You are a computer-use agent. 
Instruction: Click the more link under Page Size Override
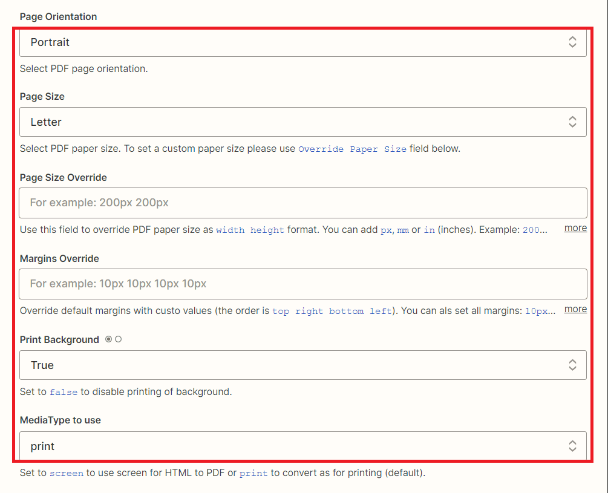[575, 228]
